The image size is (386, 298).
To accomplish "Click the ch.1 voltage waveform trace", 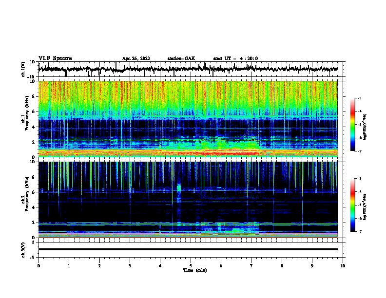I will click(x=188, y=69).
